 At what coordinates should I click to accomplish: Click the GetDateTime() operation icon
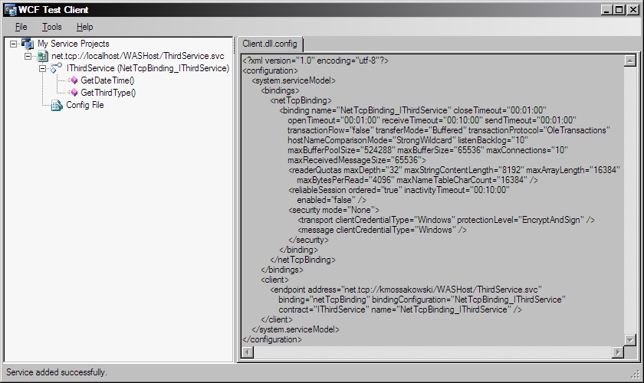pos(74,80)
